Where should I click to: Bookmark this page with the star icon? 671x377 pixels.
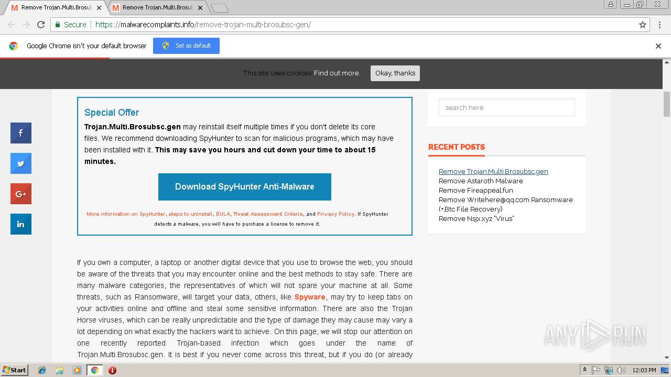(x=643, y=25)
